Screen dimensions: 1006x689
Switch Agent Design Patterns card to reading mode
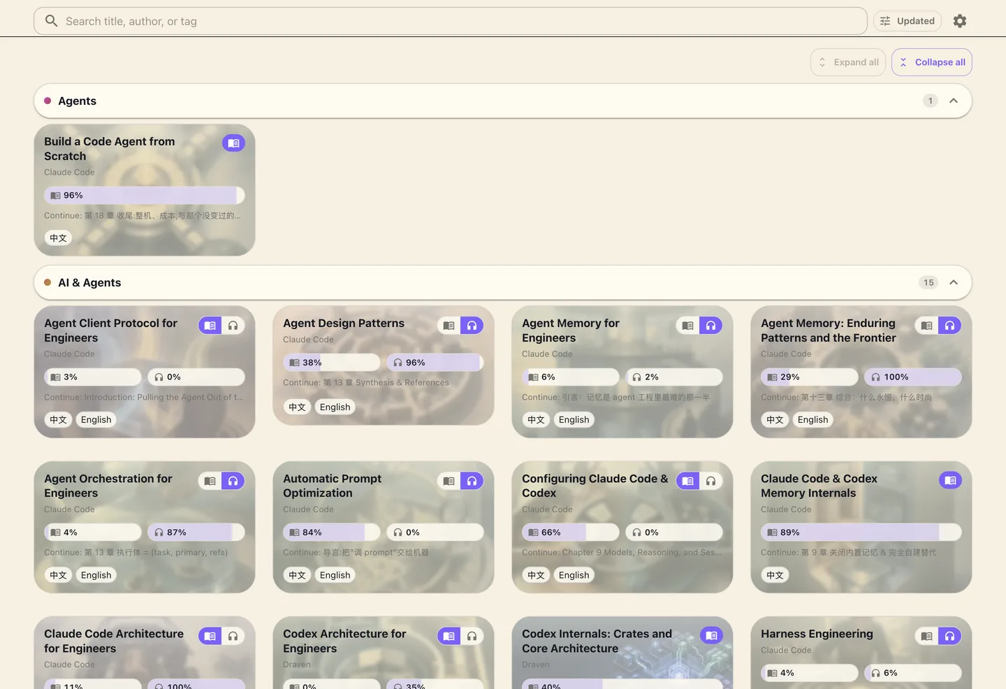pos(449,326)
